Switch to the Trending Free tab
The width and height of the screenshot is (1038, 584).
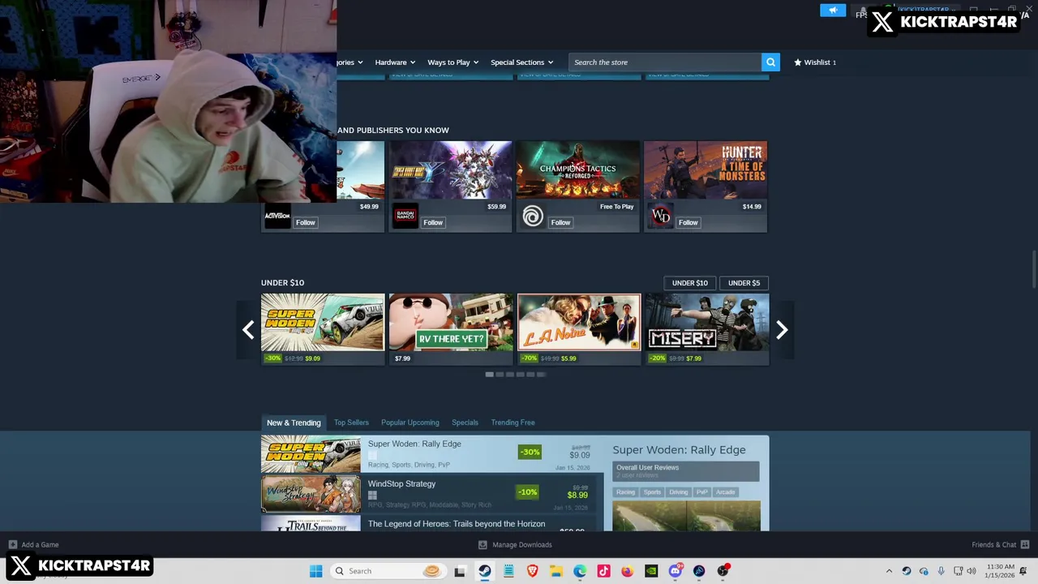513,423
